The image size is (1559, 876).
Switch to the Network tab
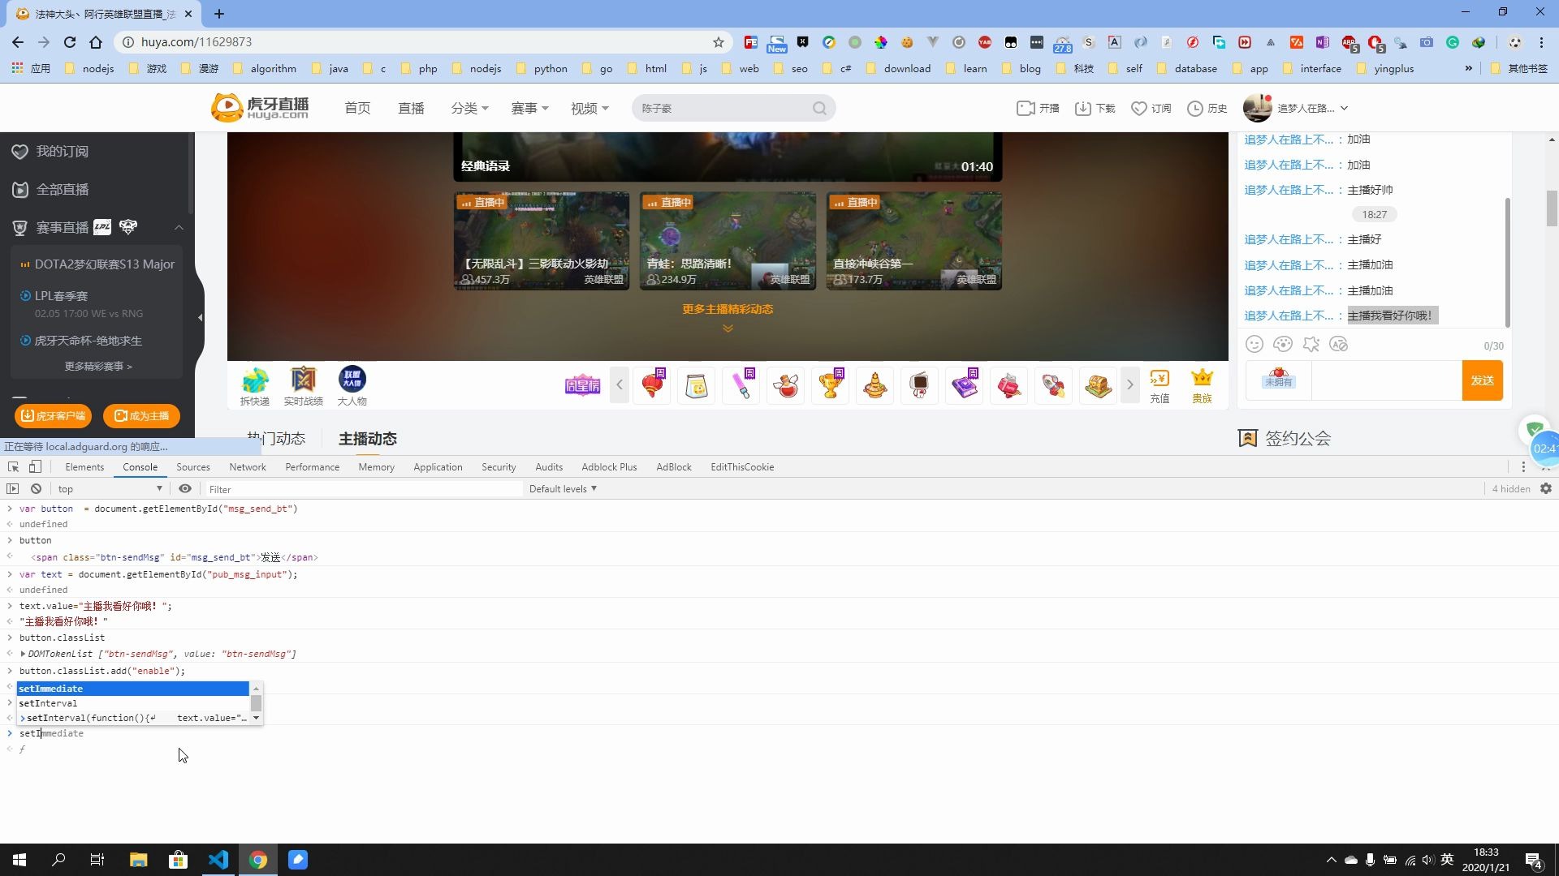point(247,467)
